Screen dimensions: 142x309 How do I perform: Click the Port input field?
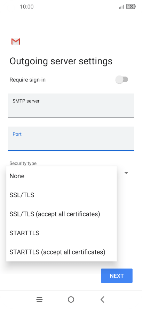[x=71, y=139]
